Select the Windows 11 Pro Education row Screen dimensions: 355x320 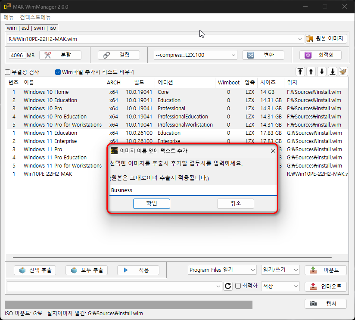tap(56, 158)
